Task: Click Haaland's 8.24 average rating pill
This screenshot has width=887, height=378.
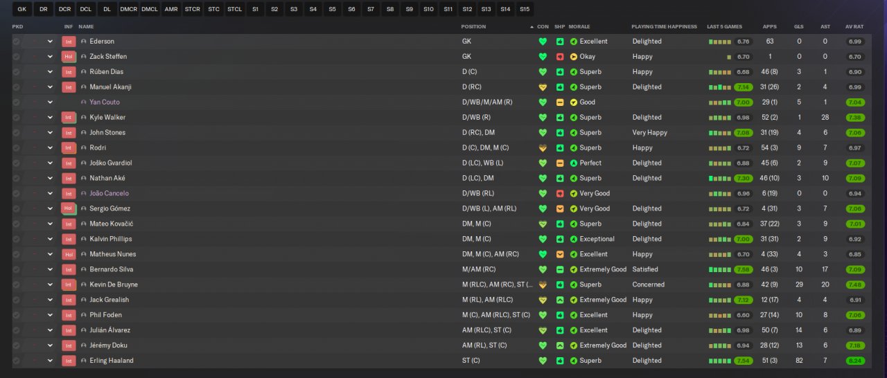Action: coord(855,361)
